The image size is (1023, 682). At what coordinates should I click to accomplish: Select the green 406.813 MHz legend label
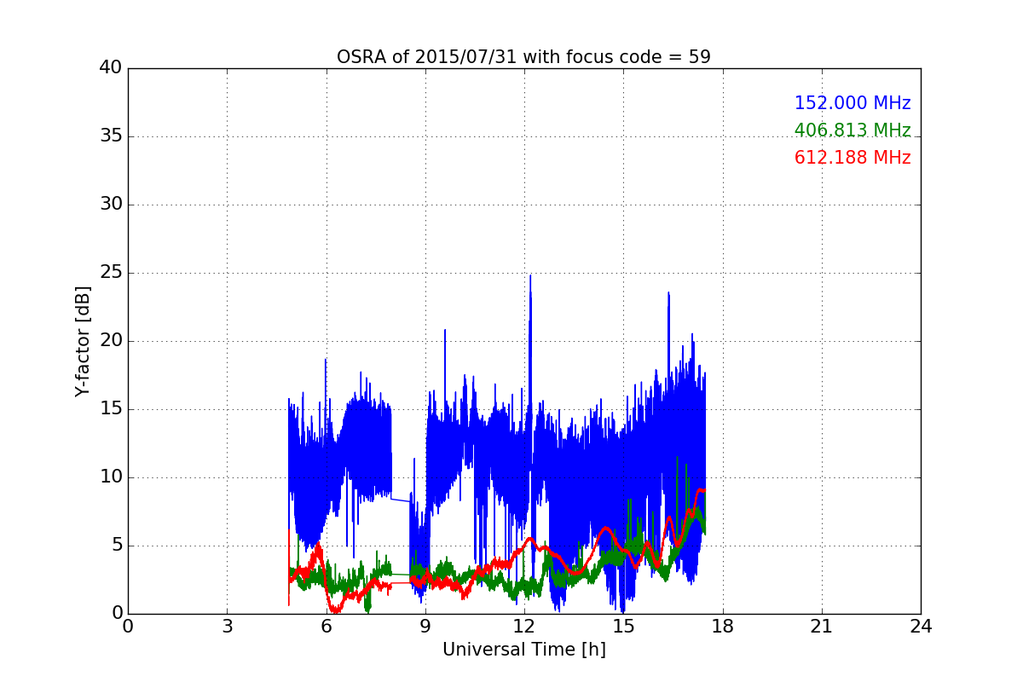coord(852,130)
